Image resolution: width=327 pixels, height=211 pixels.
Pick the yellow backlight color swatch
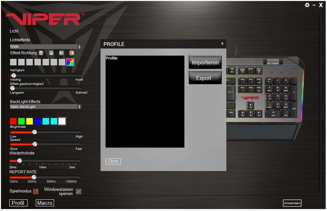pos(29,121)
